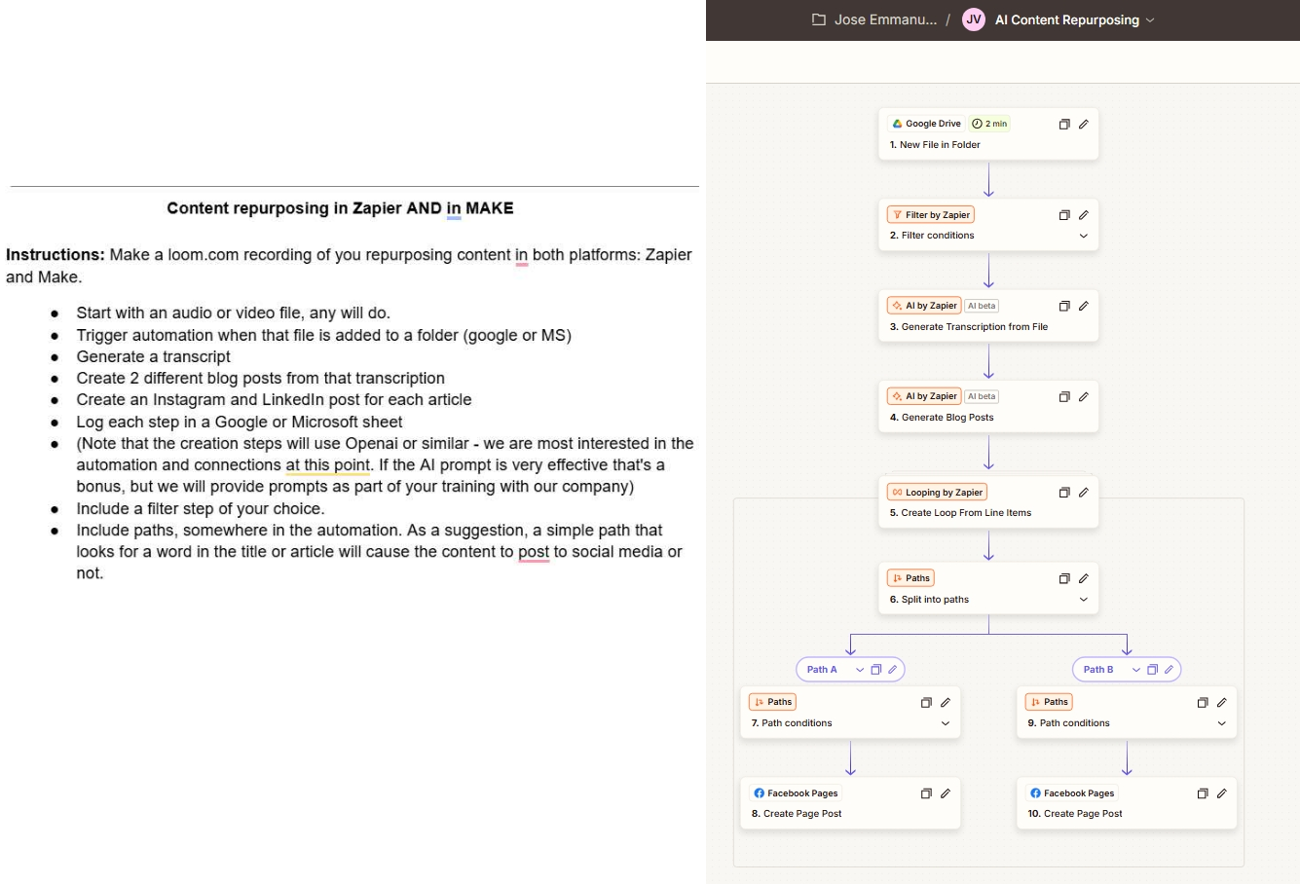Click the Paths badge on step 7
The width and height of the screenshot is (1300, 884).
773,702
